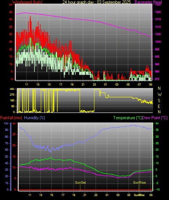169x200 pixels.
Task: Click the 24 hour graph day title
Action: 96,2
